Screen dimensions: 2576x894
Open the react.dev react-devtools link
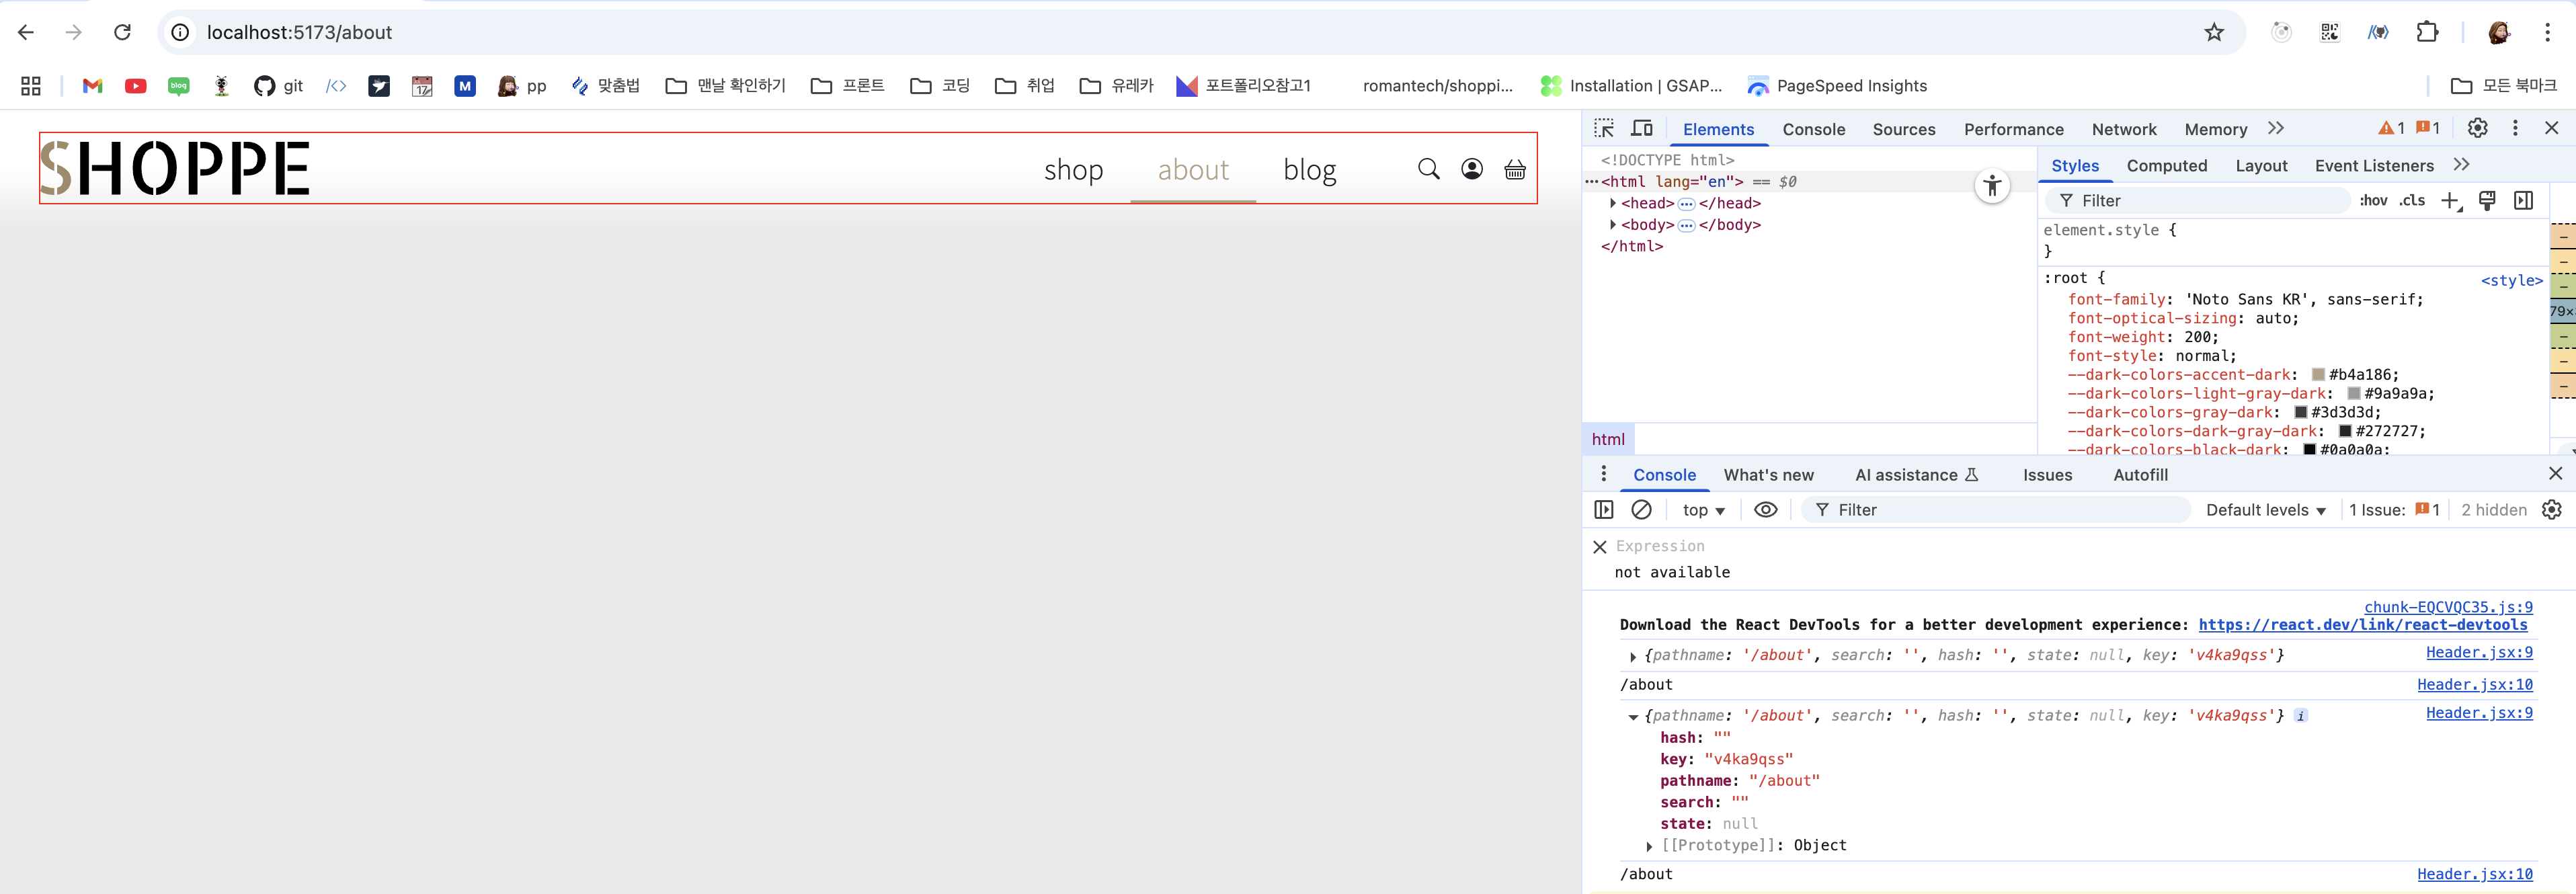click(2362, 625)
